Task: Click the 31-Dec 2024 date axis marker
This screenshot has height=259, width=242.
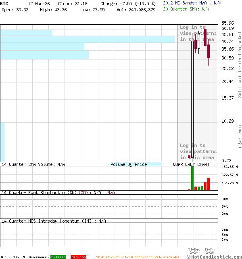Action: (194, 251)
